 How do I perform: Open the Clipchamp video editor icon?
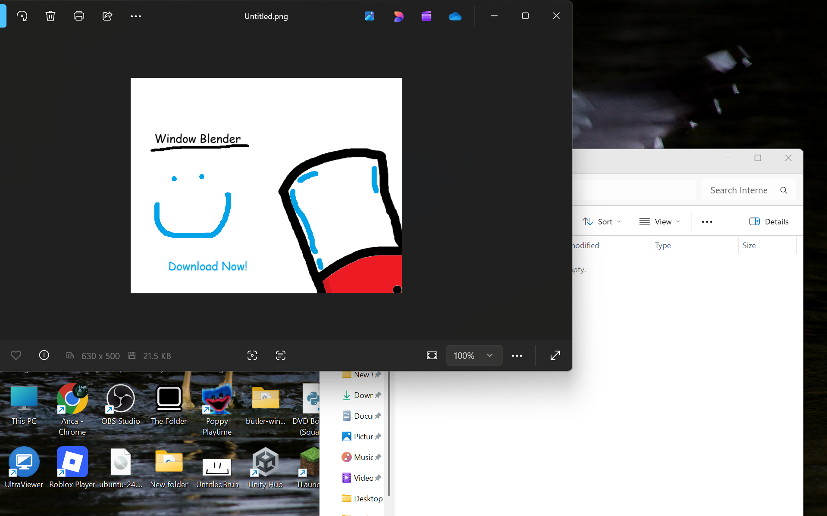pyautogui.click(x=426, y=16)
